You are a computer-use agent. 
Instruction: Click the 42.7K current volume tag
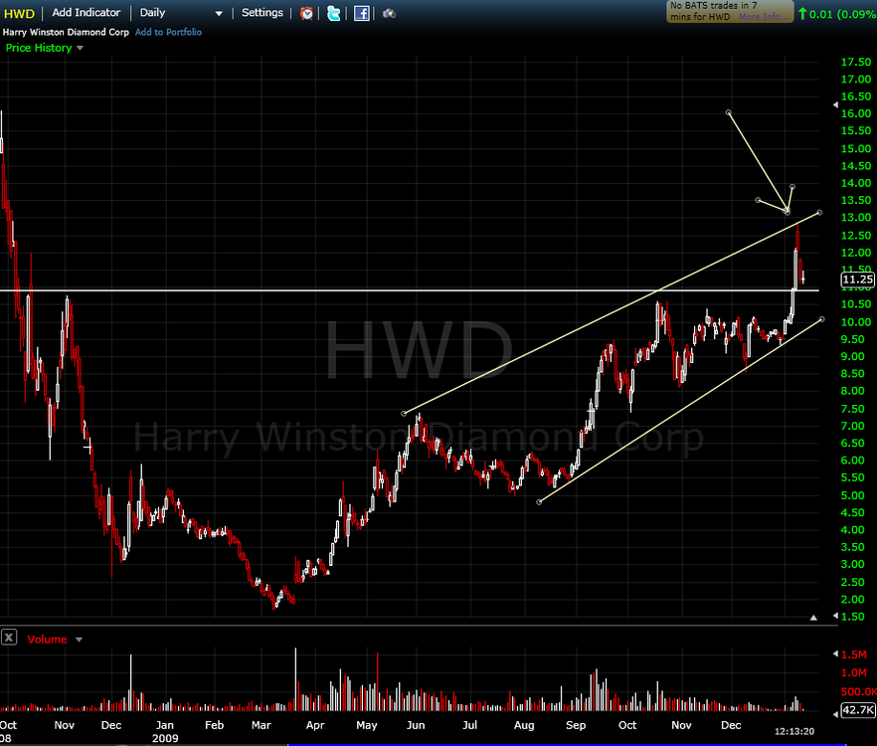coord(857,710)
